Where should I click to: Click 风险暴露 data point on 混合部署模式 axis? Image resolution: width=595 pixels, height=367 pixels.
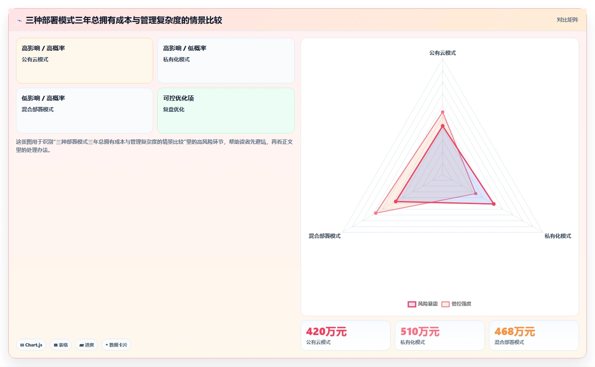(396, 202)
